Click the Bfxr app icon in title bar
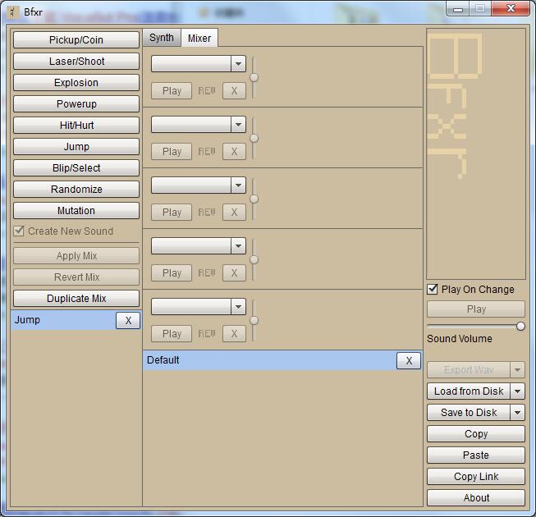 pyautogui.click(x=13, y=12)
